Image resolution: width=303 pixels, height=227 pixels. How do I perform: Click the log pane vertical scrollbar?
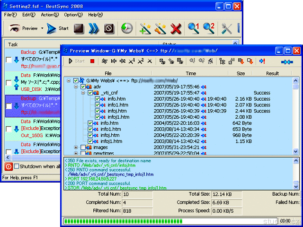(x=296, y=174)
